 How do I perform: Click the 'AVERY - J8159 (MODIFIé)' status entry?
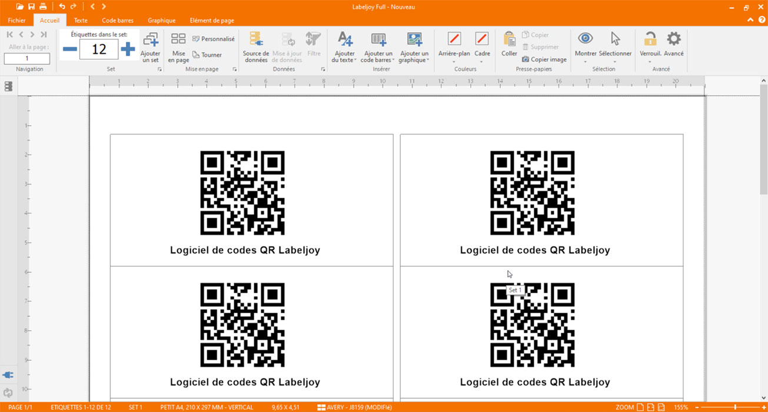(354, 407)
